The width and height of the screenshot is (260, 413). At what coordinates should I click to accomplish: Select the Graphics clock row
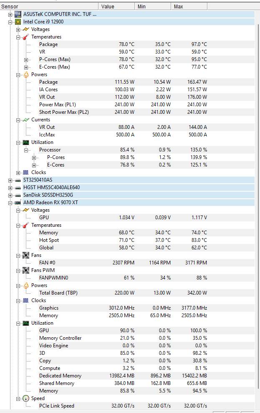point(146,308)
